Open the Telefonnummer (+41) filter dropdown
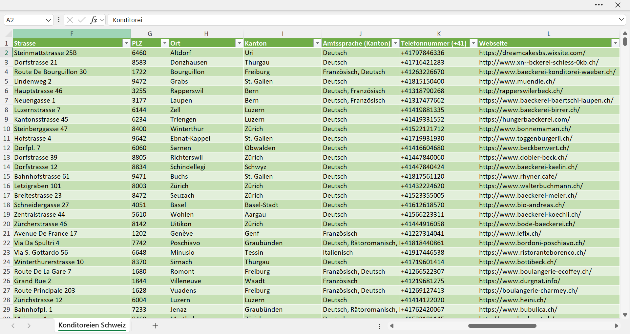630x334 pixels. (x=473, y=43)
